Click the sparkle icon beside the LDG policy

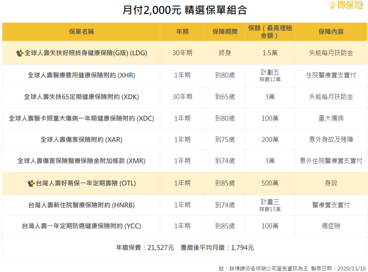20,53
